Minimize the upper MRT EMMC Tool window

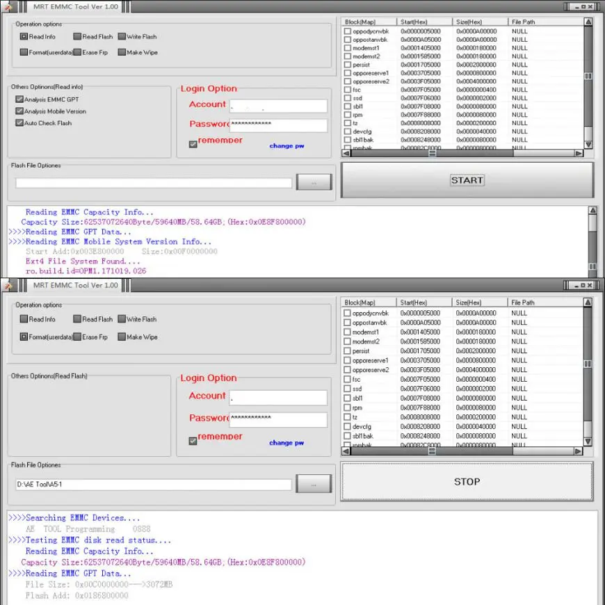click(577, 6)
